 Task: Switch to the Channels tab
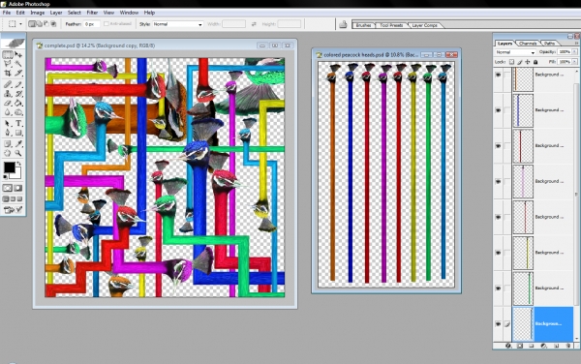pyautogui.click(x=528, y=44)
